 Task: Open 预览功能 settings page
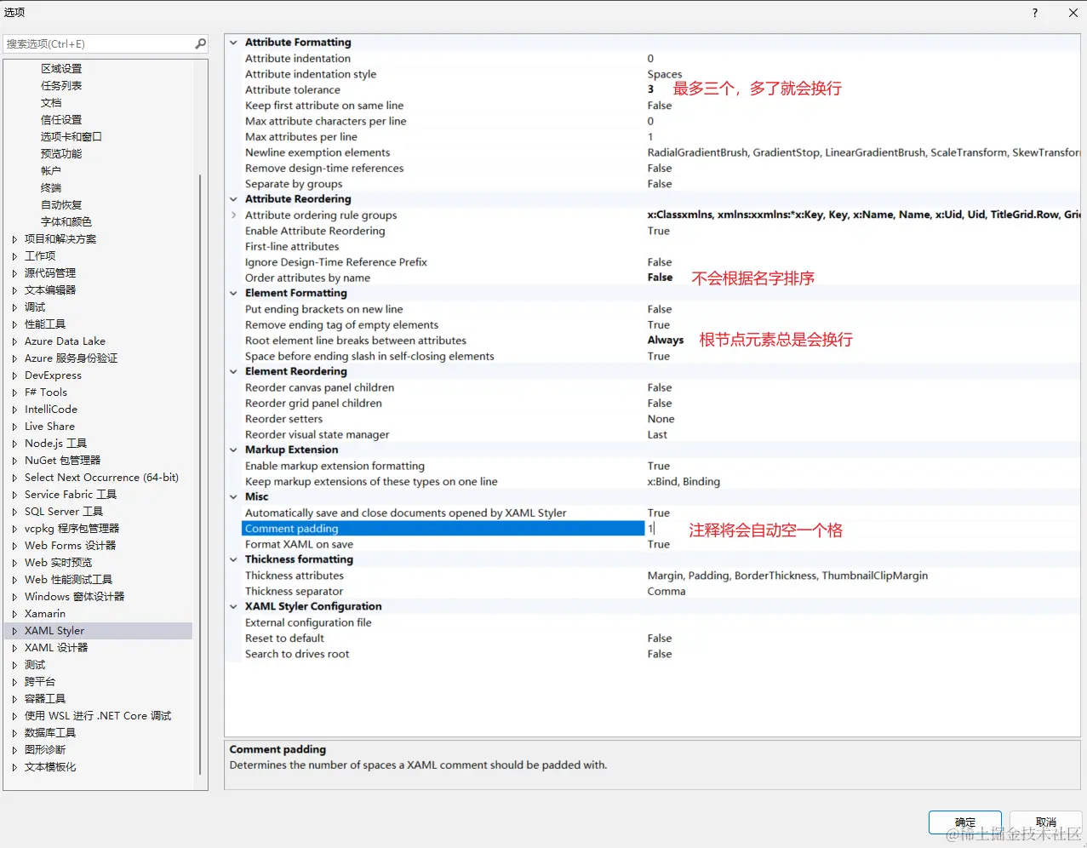tap(61, 154)
